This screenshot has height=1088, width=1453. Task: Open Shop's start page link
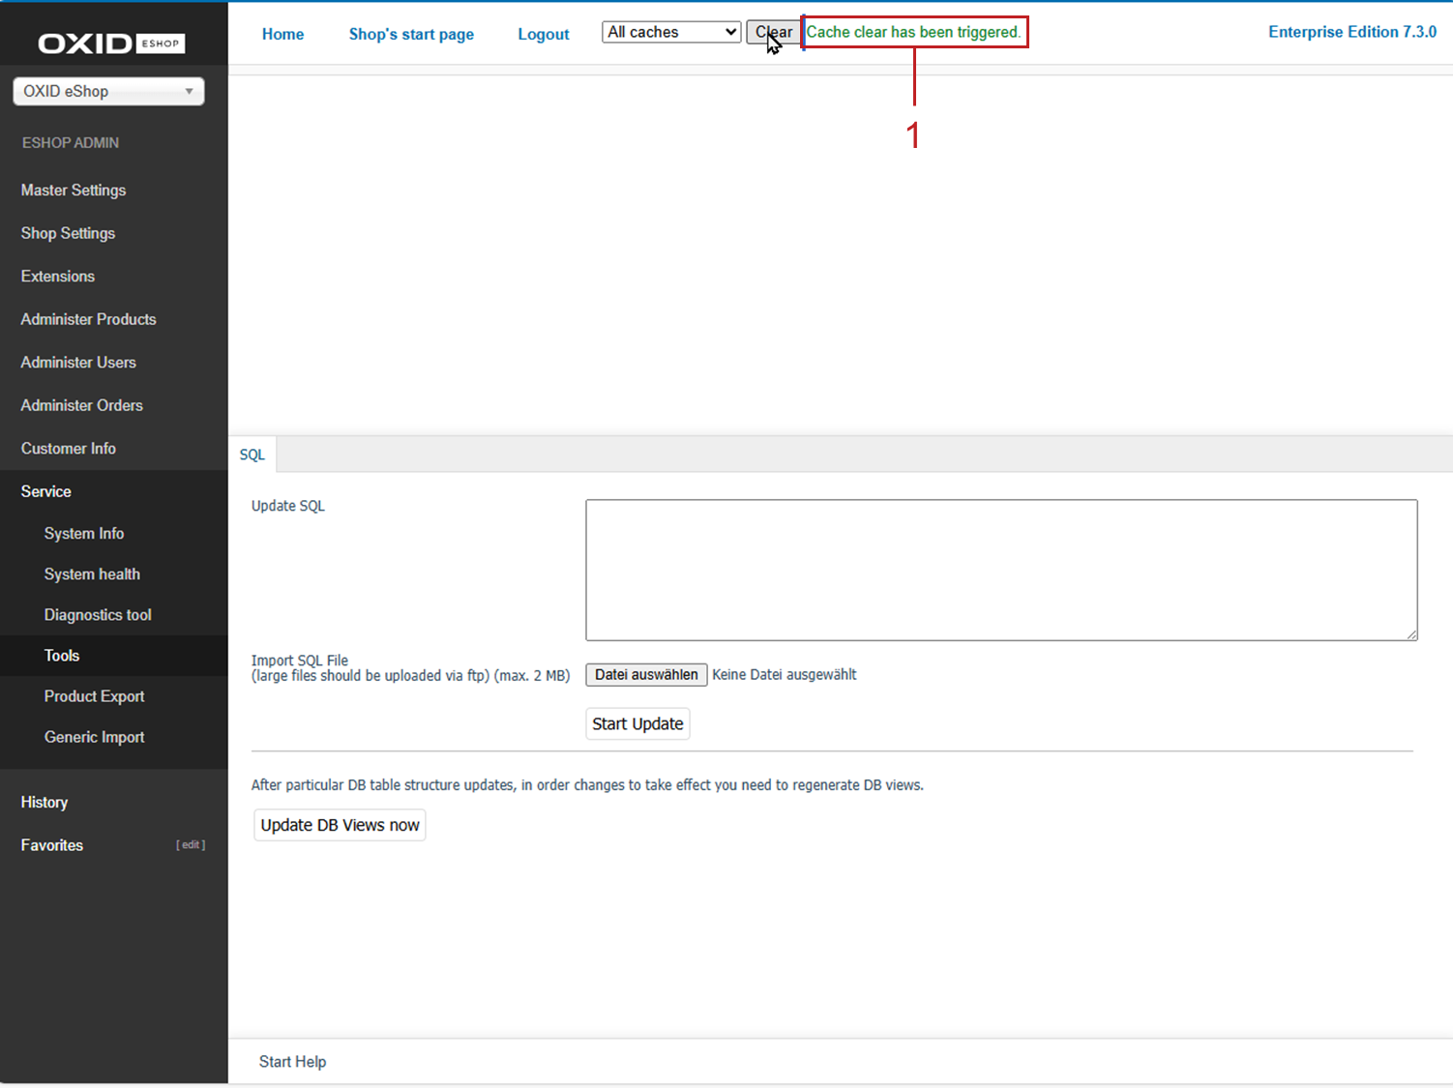(x=411, y=34)
